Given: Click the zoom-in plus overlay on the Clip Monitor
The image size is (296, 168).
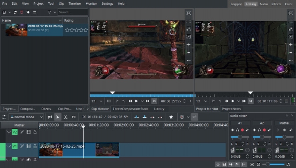Looking at the screenshot, I should pyautogui.click(x=188, y=45).
